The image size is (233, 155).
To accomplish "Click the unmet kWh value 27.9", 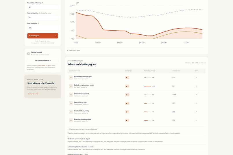I will point(174,112).
